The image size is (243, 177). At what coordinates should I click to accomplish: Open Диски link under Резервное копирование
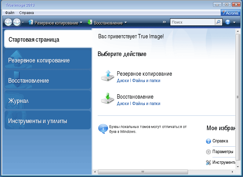pyautogui.click(x=123, y=81)
